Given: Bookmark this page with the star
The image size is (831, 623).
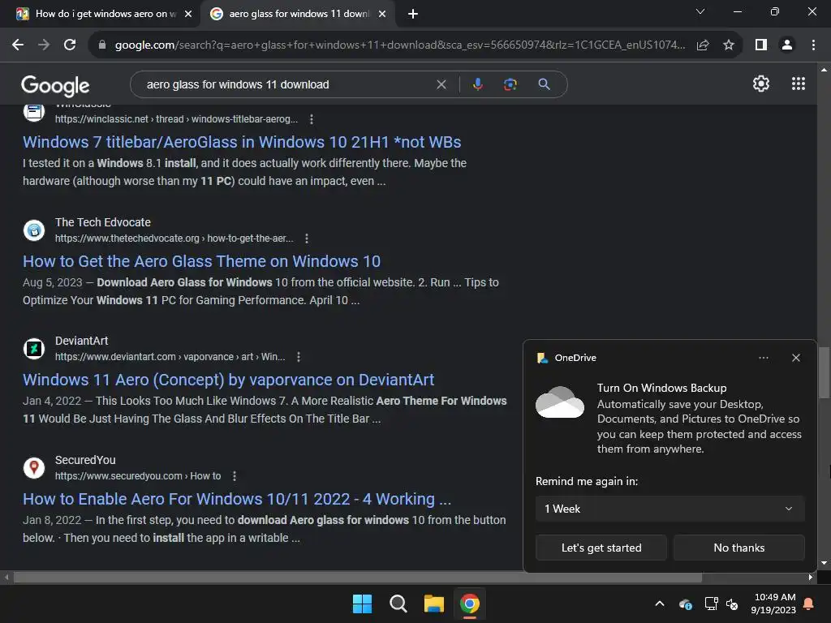Looking at the screenshot, I should (x=729, y=45).
